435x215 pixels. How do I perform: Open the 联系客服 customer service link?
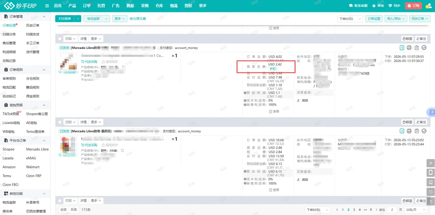tap(358, 6)
